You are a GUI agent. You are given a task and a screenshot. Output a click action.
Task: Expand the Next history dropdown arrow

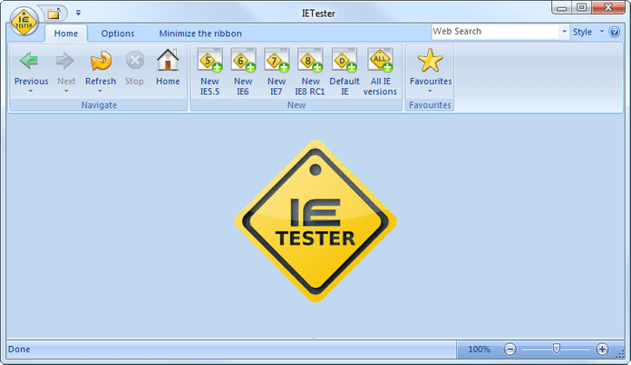pos(66,91)
